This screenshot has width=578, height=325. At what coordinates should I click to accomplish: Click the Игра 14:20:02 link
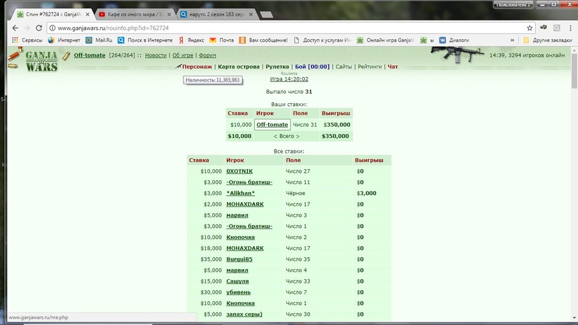click(289, 79)
